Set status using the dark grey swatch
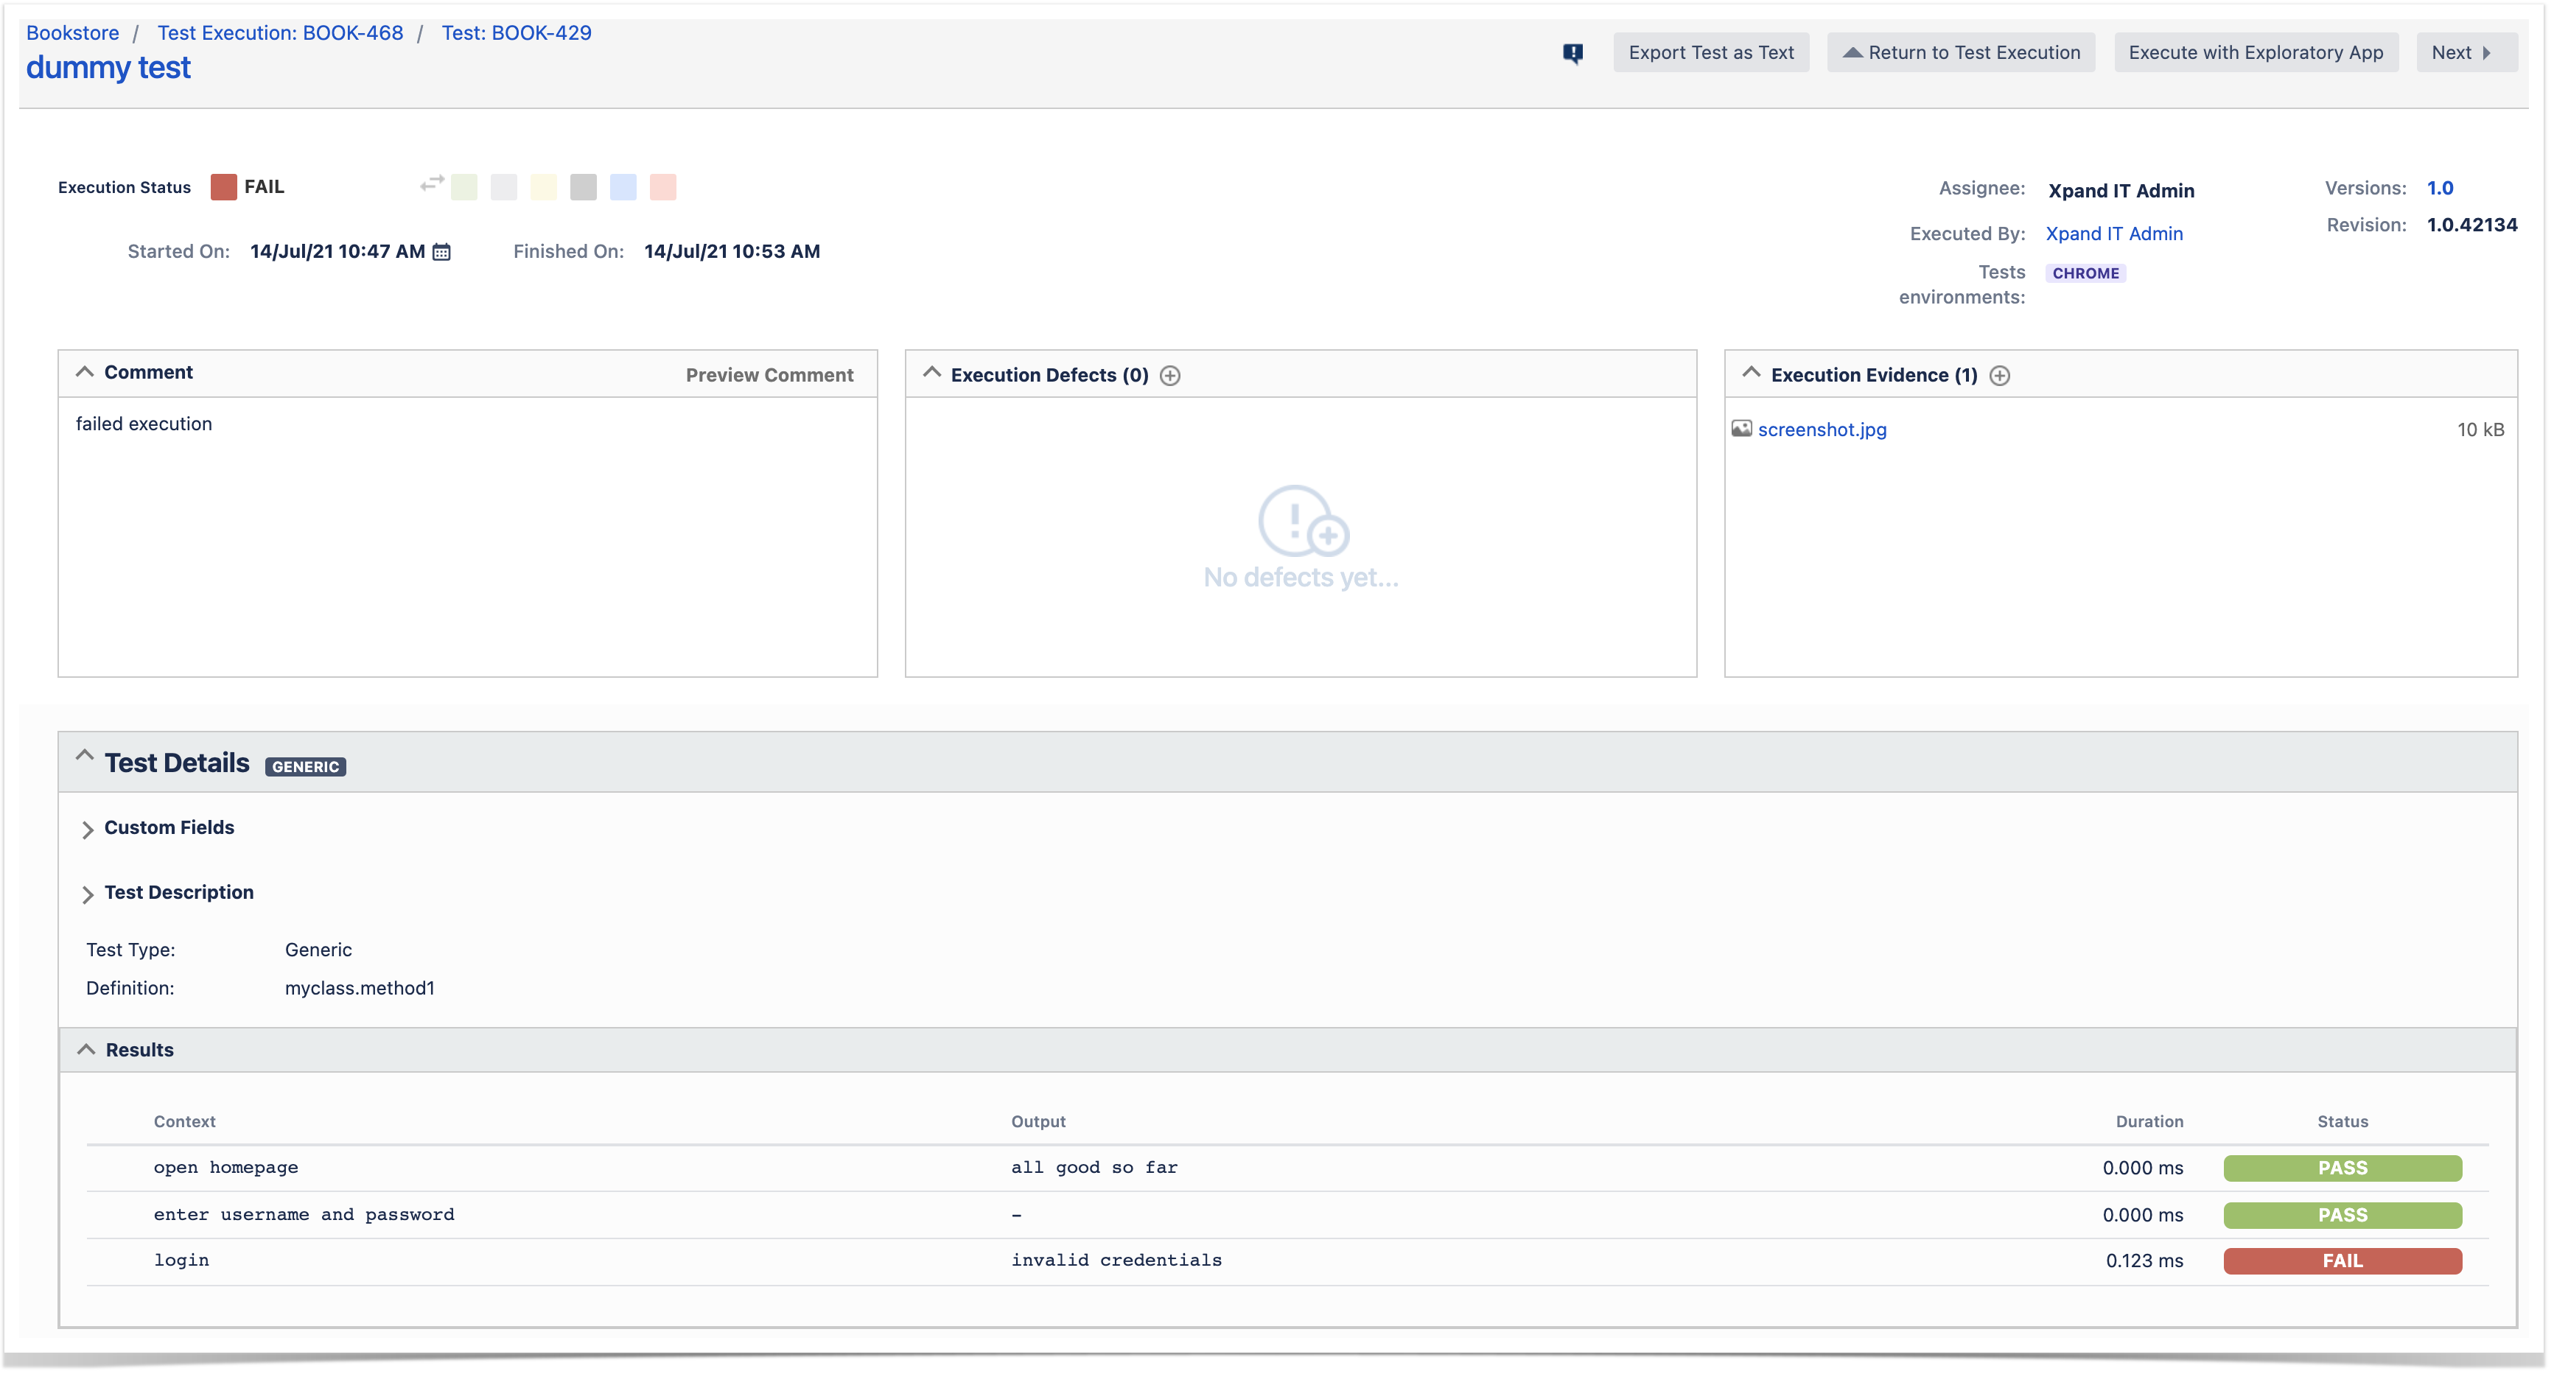This screenshot has width=2554, height=1374. [583, 187]
